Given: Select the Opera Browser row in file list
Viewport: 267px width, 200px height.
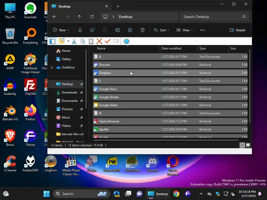Looking at the screenshot, I should 170,121.
